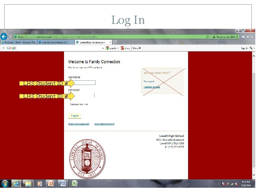This screenshot has height=192, width=256.
Task: Click the page scrollbar down arrow
Action: 254,175
